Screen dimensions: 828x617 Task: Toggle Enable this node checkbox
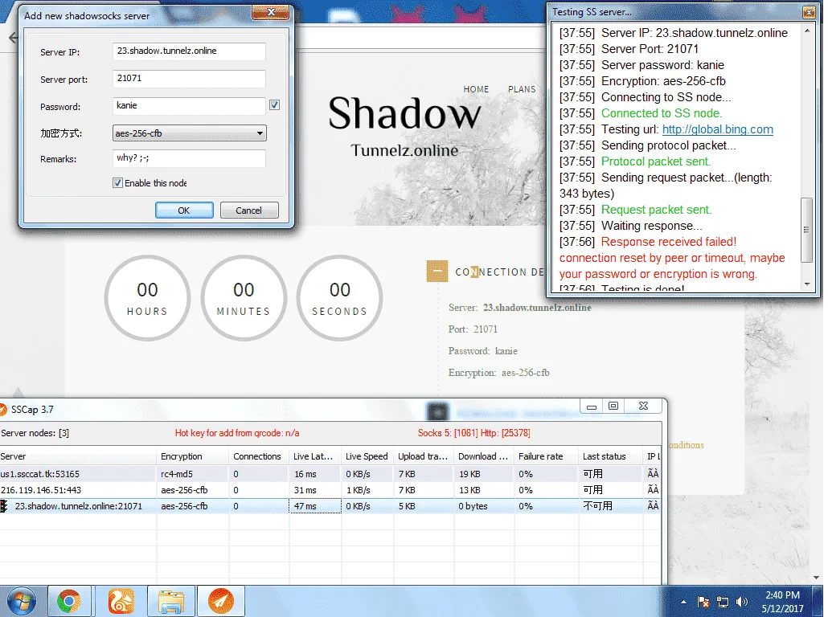[x=117, y=183]
